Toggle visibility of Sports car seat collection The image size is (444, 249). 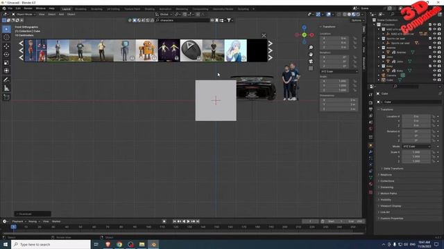point(434,39)
